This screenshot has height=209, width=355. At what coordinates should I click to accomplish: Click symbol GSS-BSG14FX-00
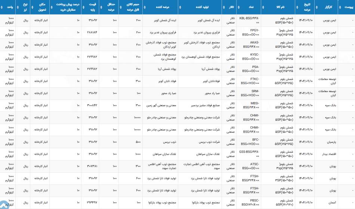tap(249, 154)
